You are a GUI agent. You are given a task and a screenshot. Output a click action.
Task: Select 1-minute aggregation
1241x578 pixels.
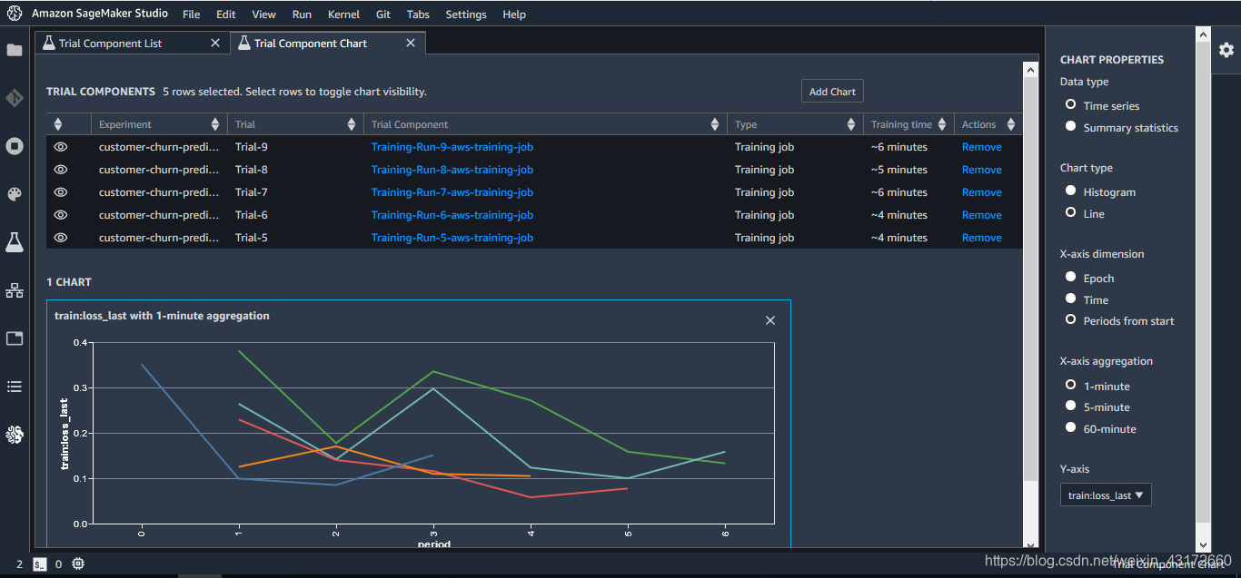pos(1071,385)
